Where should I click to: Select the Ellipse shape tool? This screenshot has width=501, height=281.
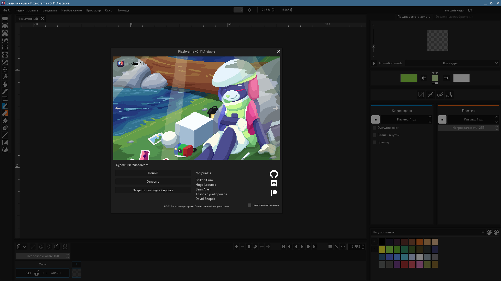[5, 150]
